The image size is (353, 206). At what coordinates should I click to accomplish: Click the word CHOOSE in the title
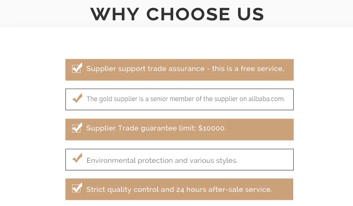(x=186, y=14)
